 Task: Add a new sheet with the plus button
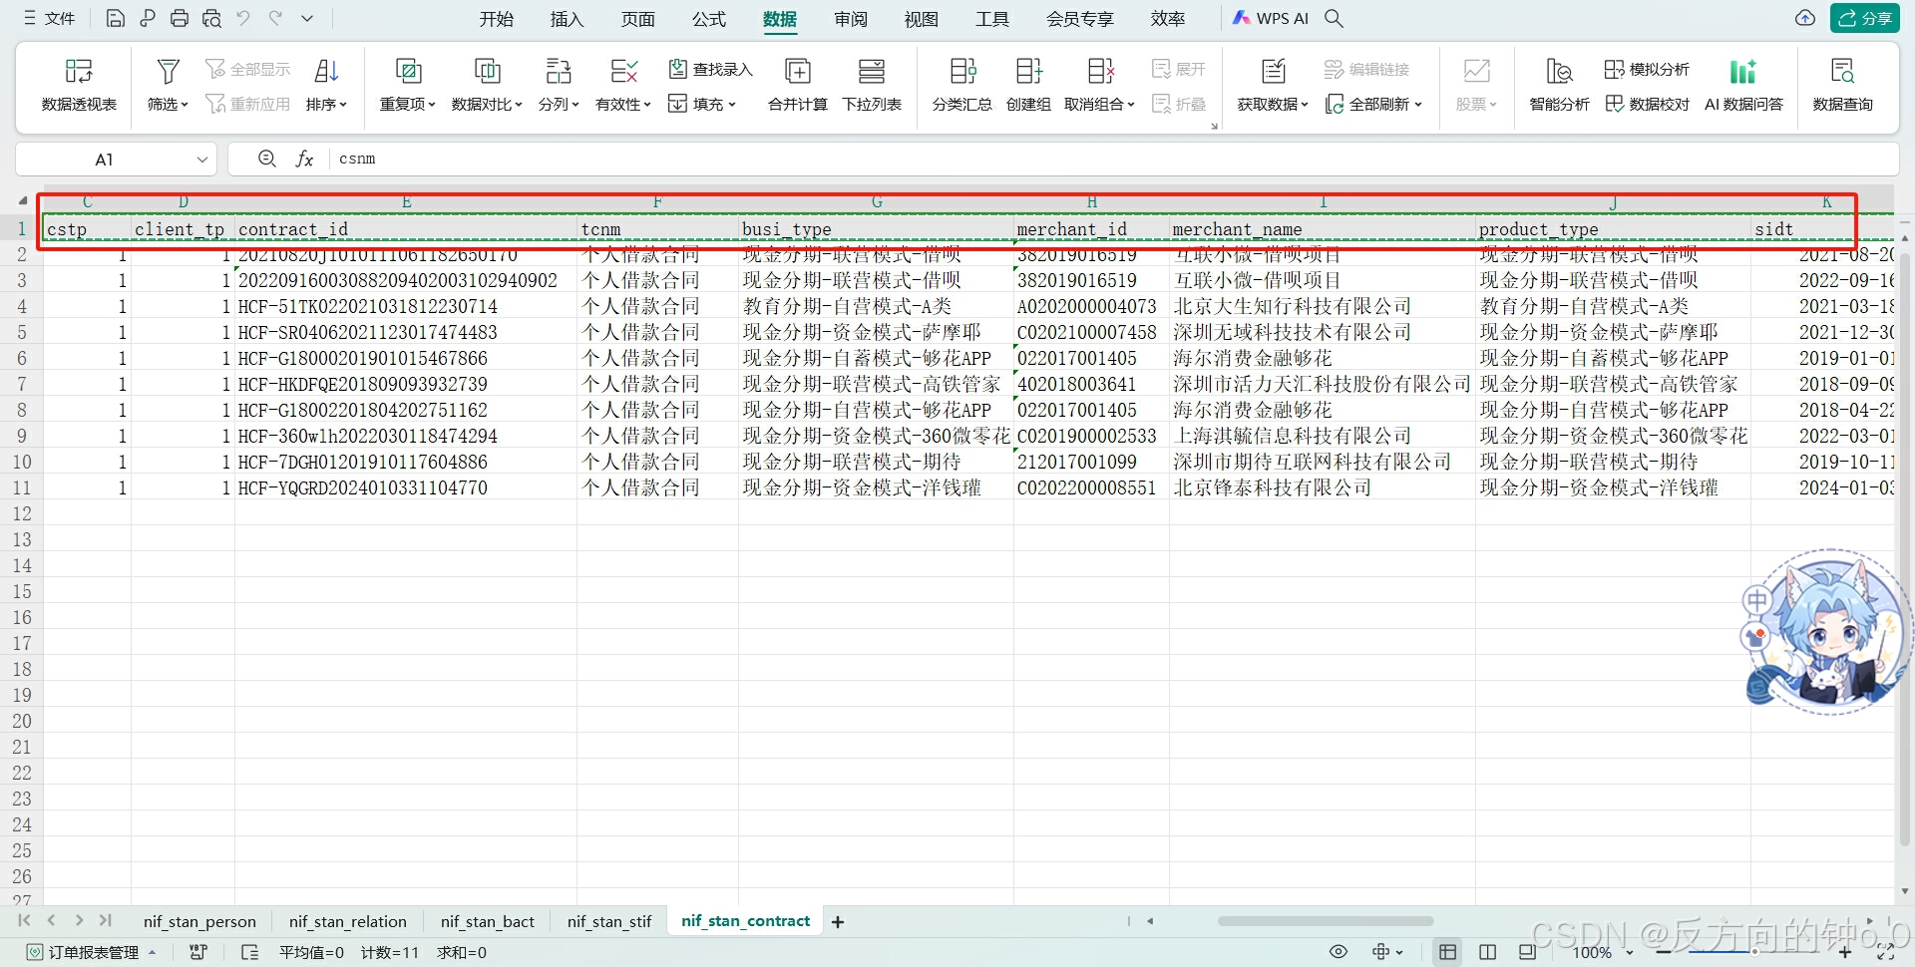[x=838, y=922]
